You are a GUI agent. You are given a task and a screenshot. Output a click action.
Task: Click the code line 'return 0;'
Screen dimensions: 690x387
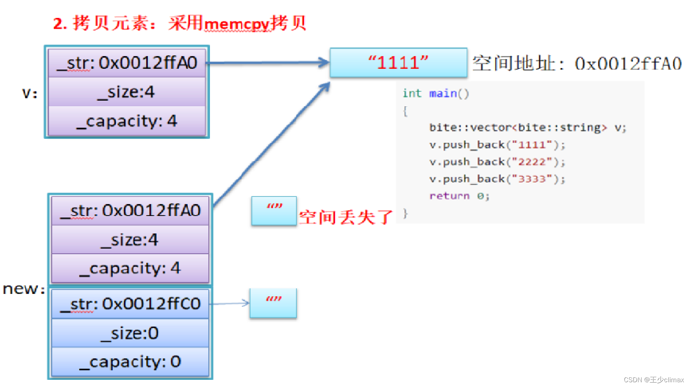[x=459, y=196]
